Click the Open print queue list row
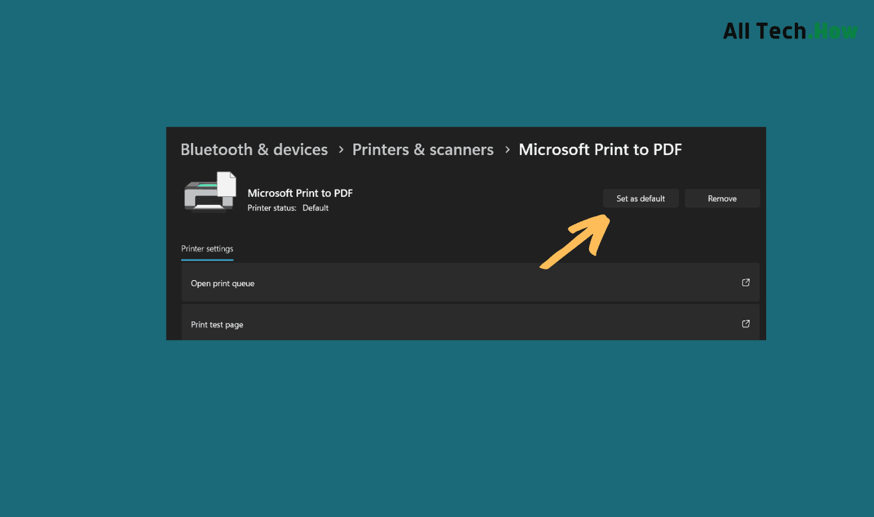The height and width of the screenshot is (517, 874). (469, 282)
